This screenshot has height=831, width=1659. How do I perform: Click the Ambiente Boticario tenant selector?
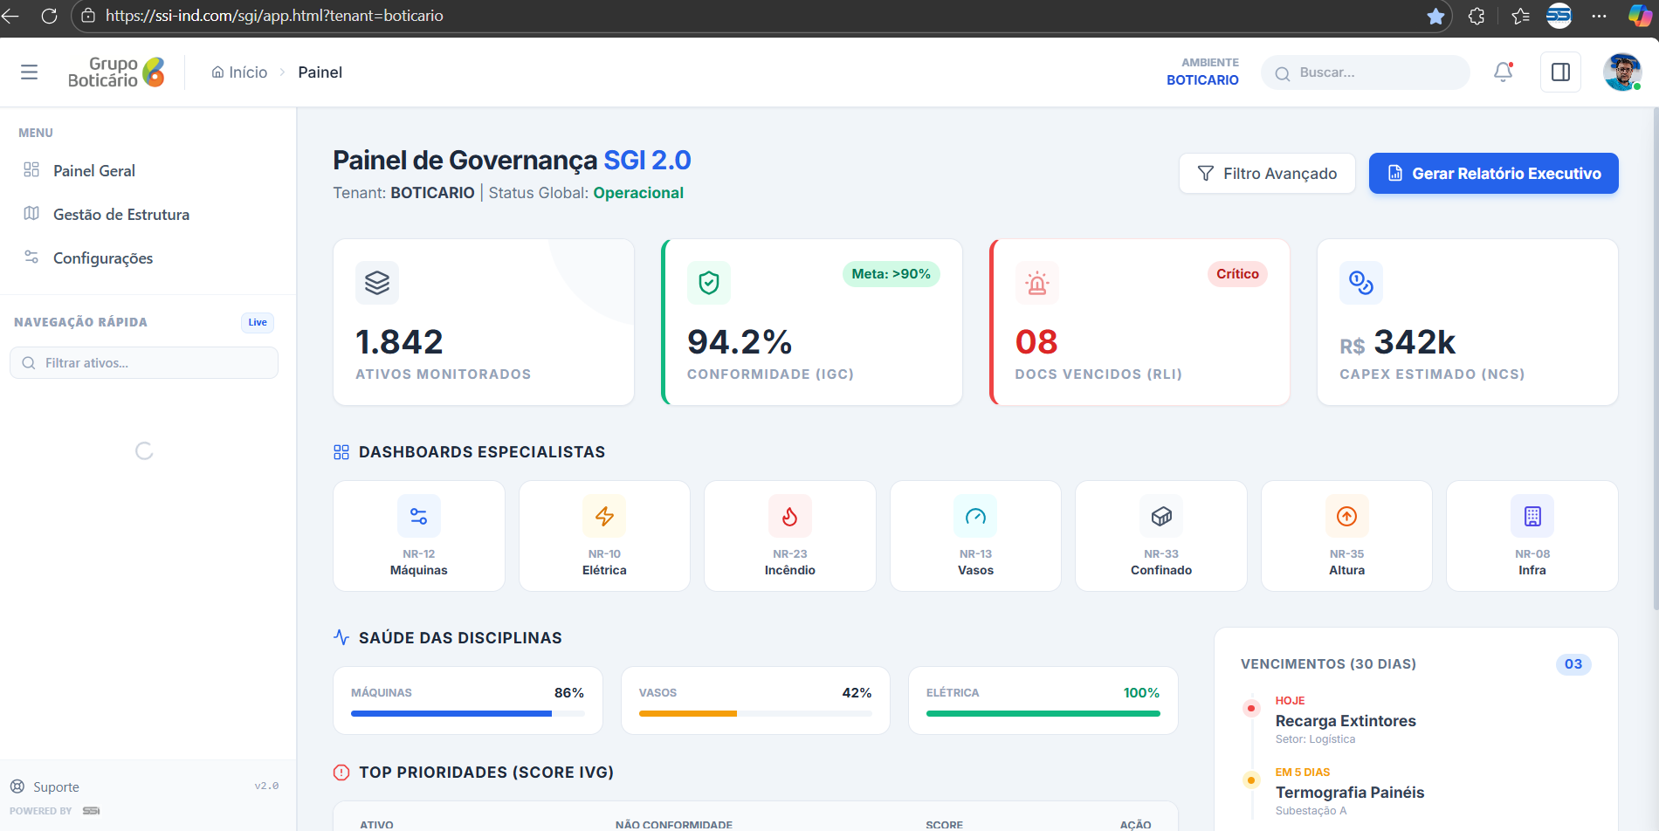tap(1202, 72)
